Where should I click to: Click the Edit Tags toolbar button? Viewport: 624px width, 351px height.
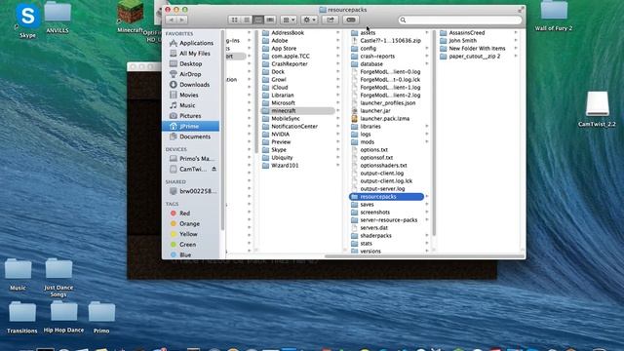[x=351, y=19]
